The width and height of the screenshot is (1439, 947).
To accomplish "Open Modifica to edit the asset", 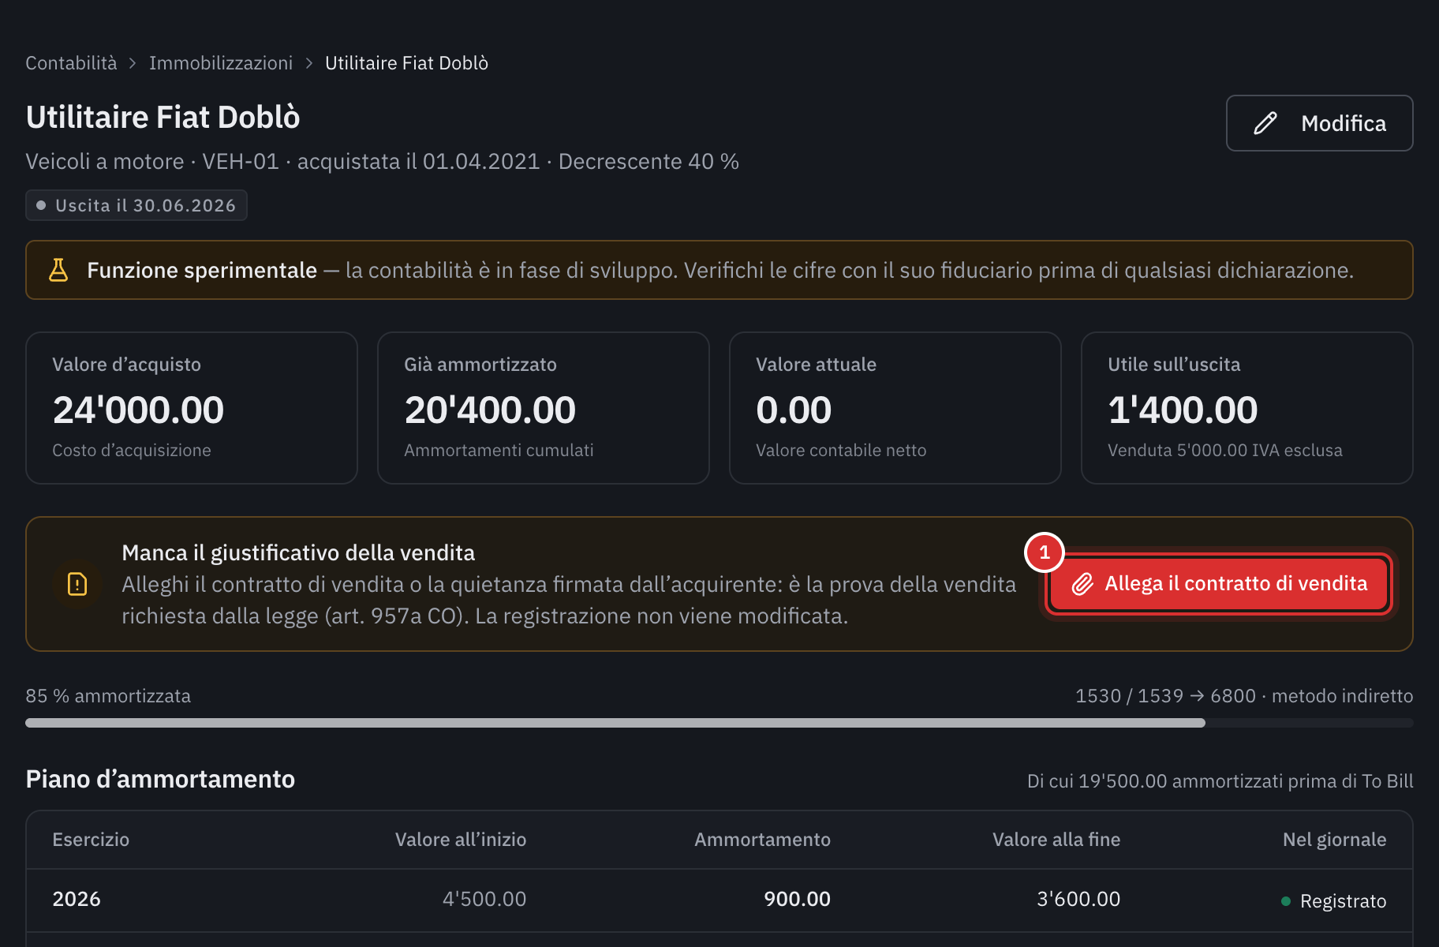I will (x=1319, y=123).
